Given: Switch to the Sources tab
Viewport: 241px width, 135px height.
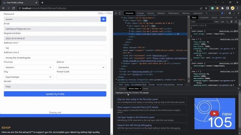Looking at the screenshot, I should [151, 13].
